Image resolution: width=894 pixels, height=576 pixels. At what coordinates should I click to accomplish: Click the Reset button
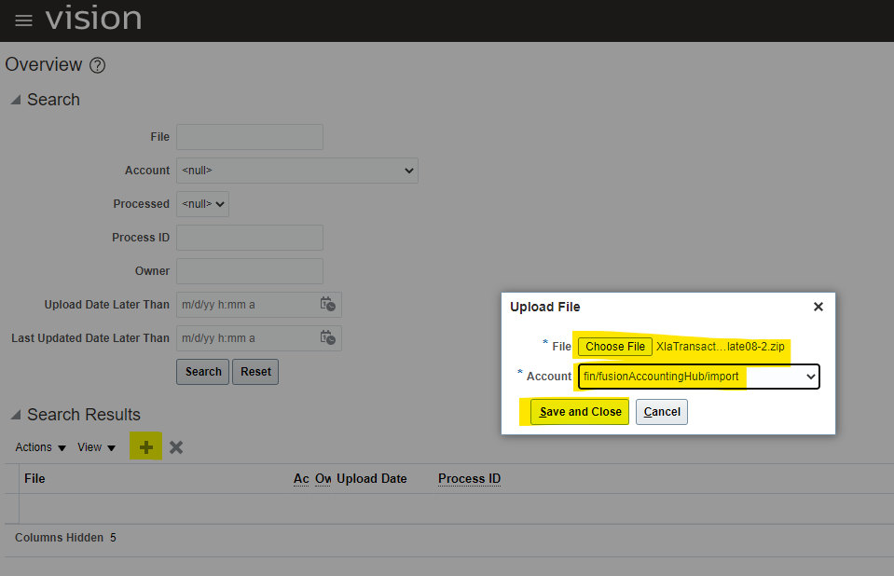click(x=255, y=372)
